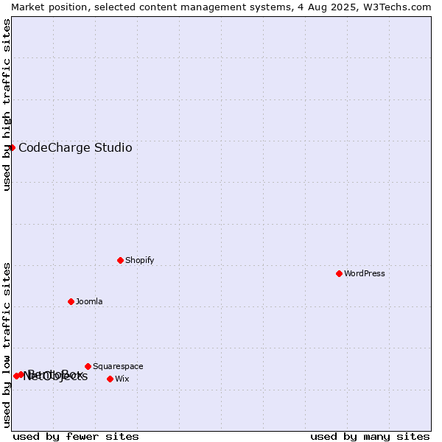Select the red Shopify data point

(x=120, y=260)
